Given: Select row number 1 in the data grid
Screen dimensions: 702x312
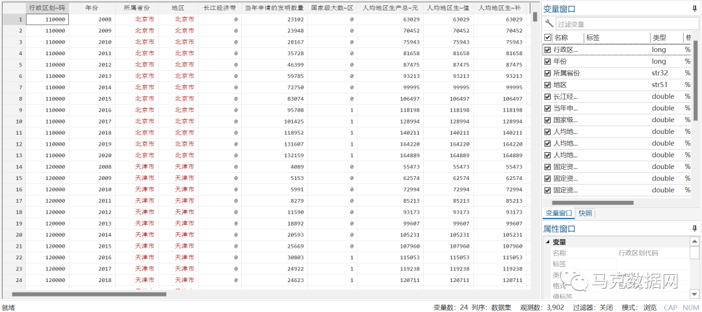Looking at the screenshot, I should (14, 19).
